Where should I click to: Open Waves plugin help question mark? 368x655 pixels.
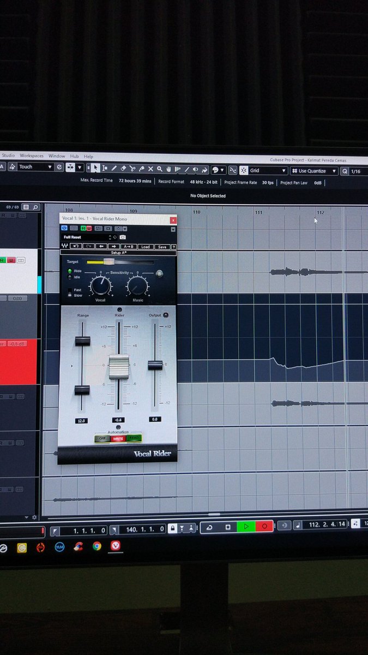(174, 247)
